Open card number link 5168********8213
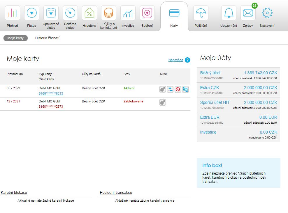 [51, 93]
